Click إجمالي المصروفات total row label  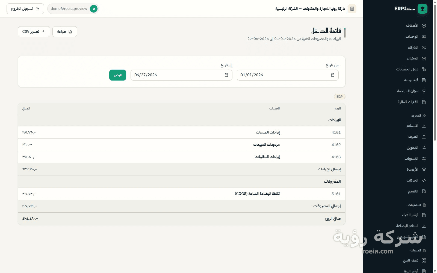click(327, 206)
